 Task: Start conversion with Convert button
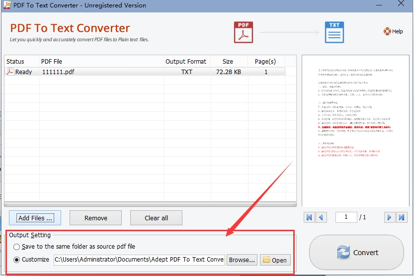356,253
